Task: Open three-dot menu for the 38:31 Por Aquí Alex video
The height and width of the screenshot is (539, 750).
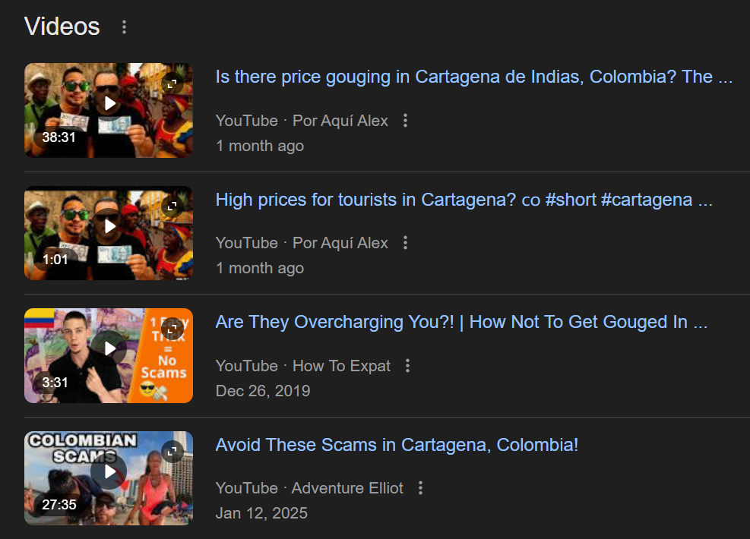Action: [x=405, y=121]
